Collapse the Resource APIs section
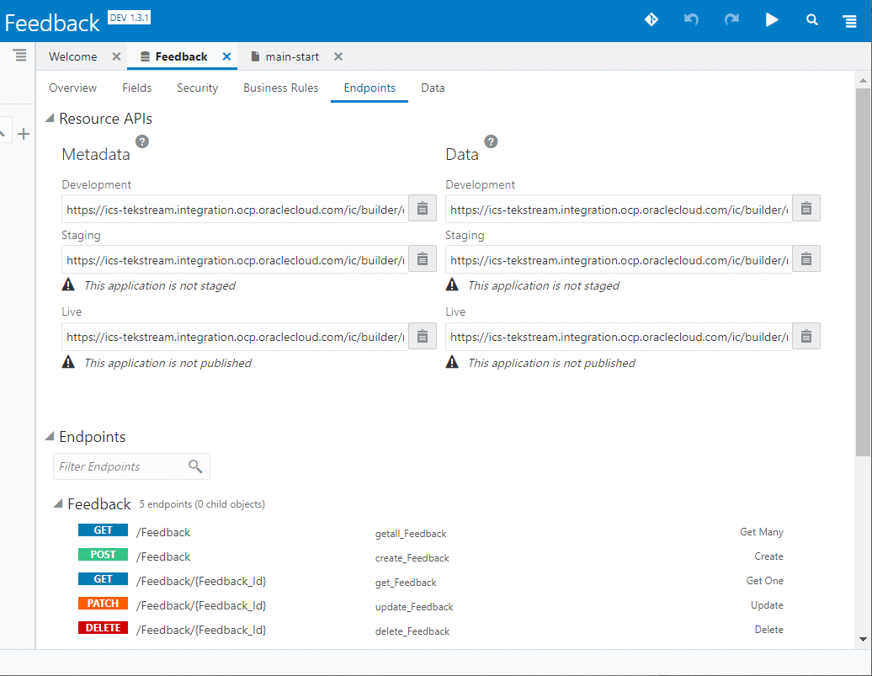Screen dimensions: 872x676 (50, 119)
